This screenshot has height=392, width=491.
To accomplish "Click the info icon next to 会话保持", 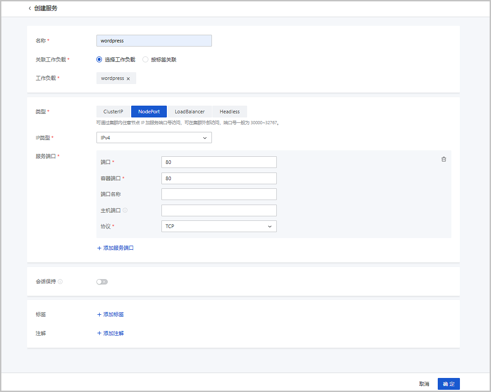I will (x=60, y=281).
